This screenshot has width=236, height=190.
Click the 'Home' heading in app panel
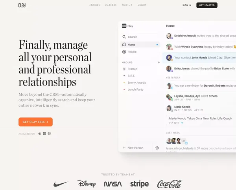(170, 26)
